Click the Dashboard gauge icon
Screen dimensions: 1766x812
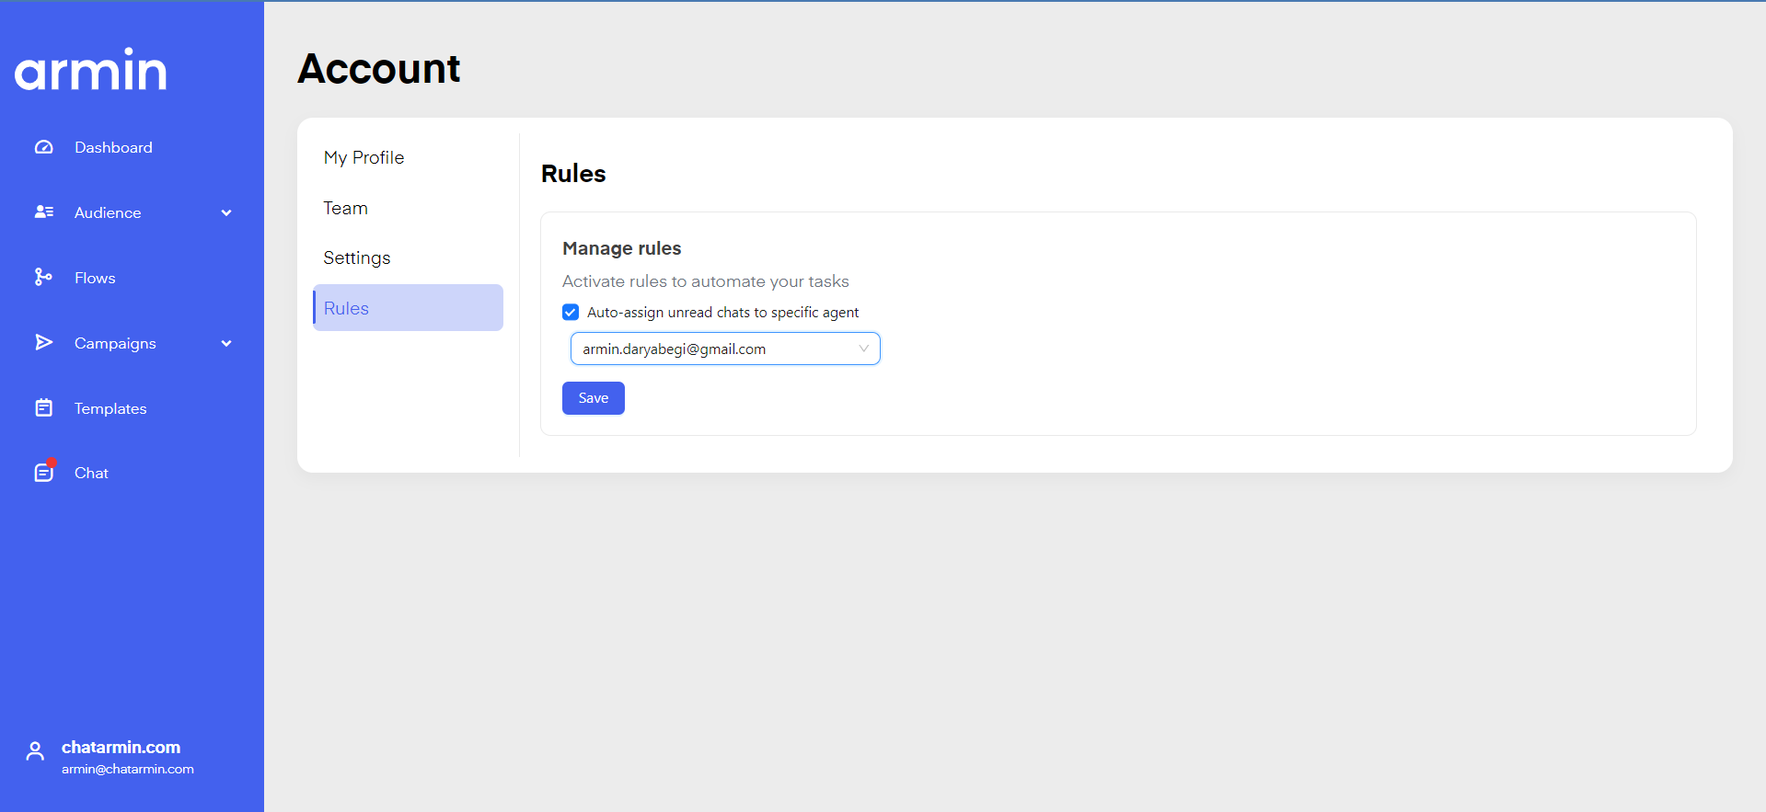pyautogui.click(x=43, y=147)
